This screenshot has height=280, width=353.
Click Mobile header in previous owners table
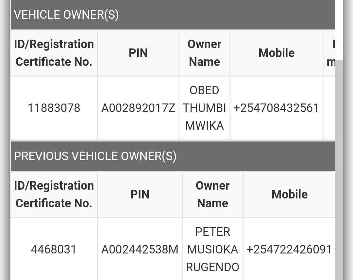pos(289,195)
